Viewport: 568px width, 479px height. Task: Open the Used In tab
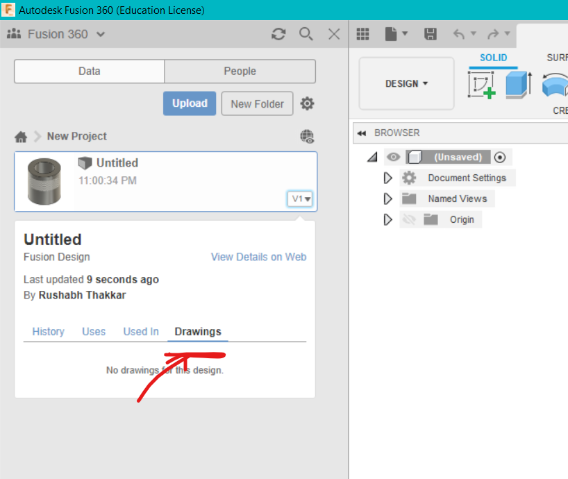click(x=141, y=331)
